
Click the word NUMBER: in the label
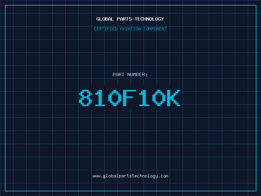pyautogui.click(x=137, y=74)
